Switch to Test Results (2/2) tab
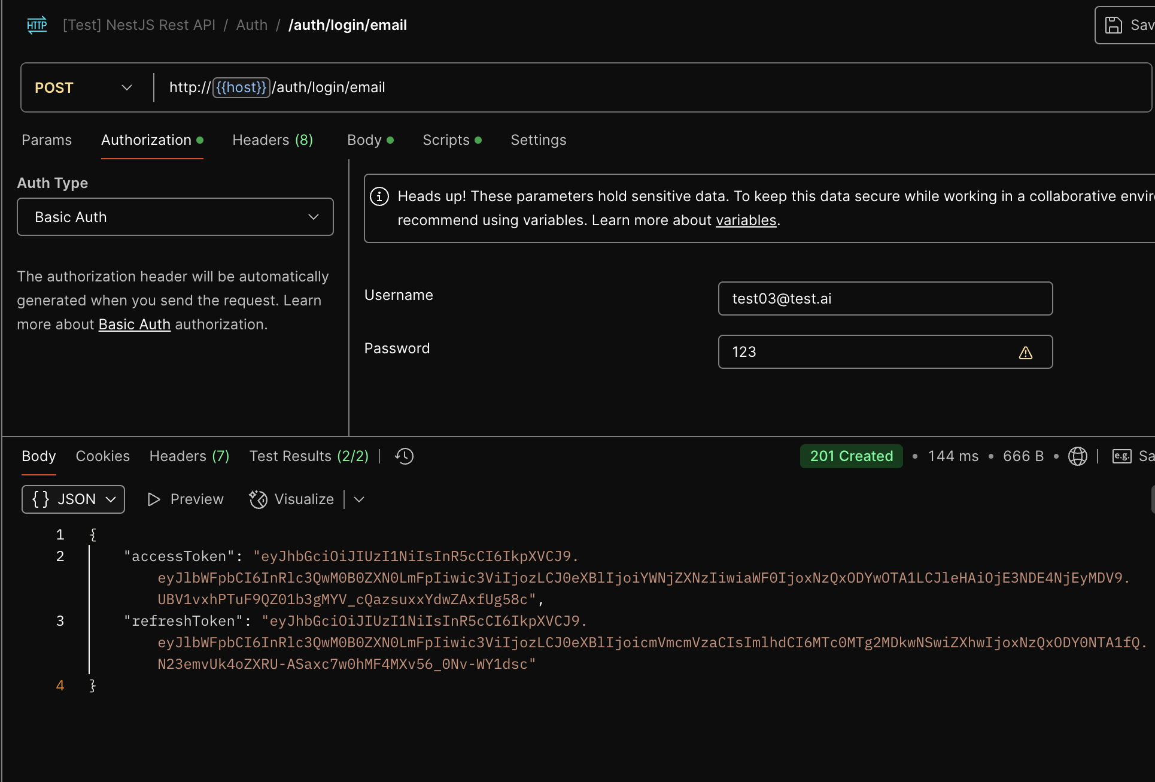 (309, 456)
